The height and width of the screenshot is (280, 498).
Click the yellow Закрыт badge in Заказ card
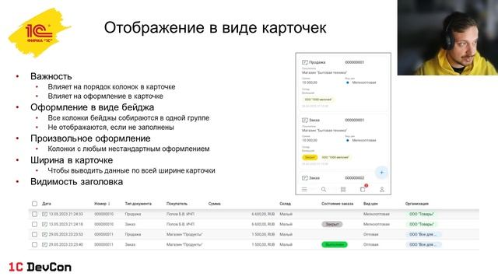coord(310,157)
